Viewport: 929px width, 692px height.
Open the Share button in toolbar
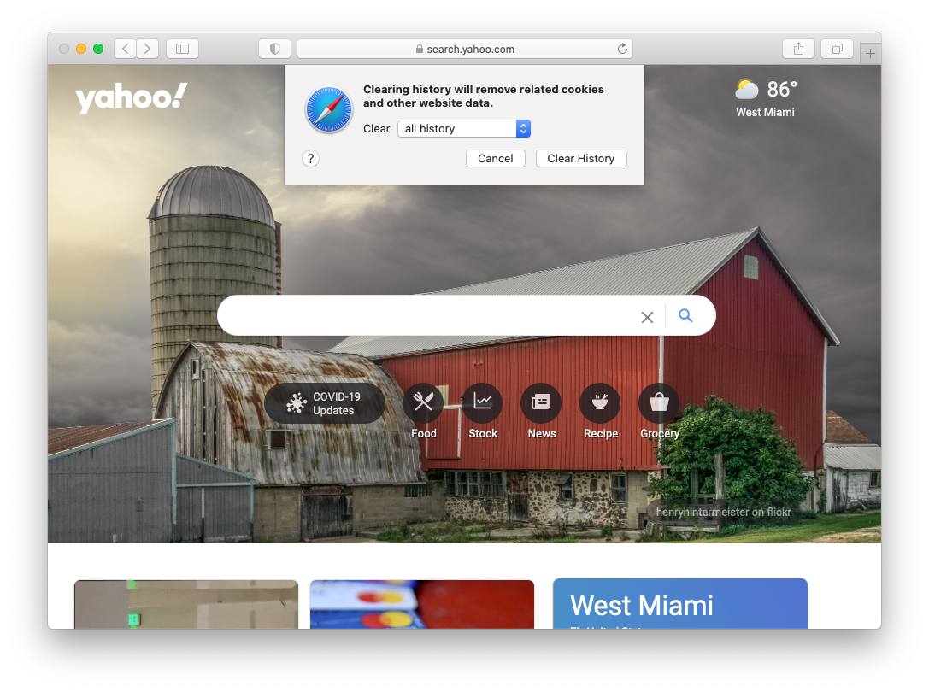click(x=798, y=49)
